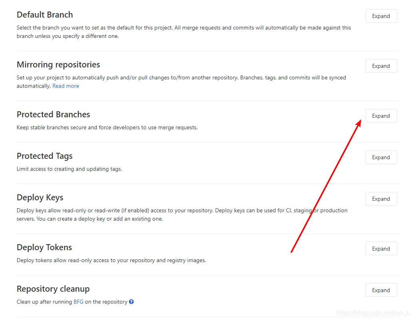The width and height of the screenshot is (414, 320).
Task: Expand the Default Branch section
Action: [381, 16]
